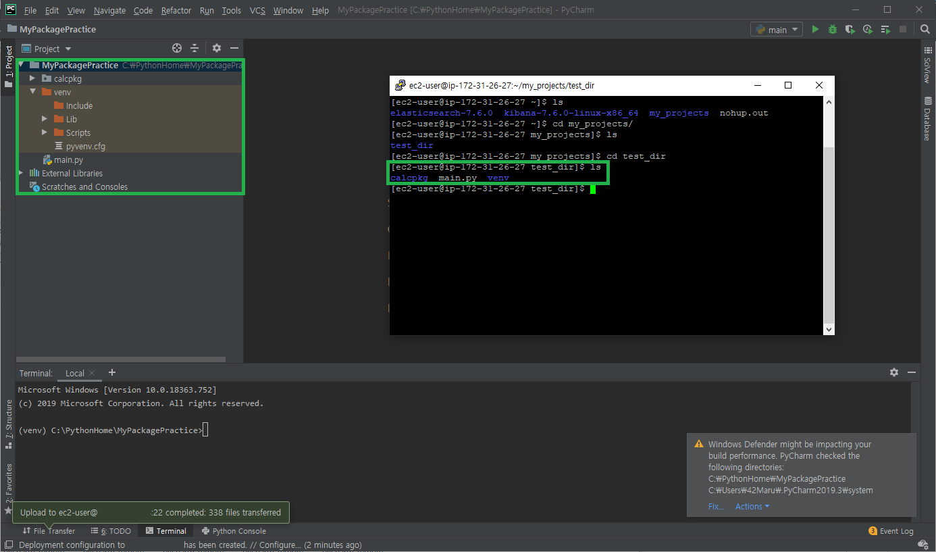This screenshot has width=936, height=552.
Task: Expand the calcpkg folder
Action: [x=32, y=78]
